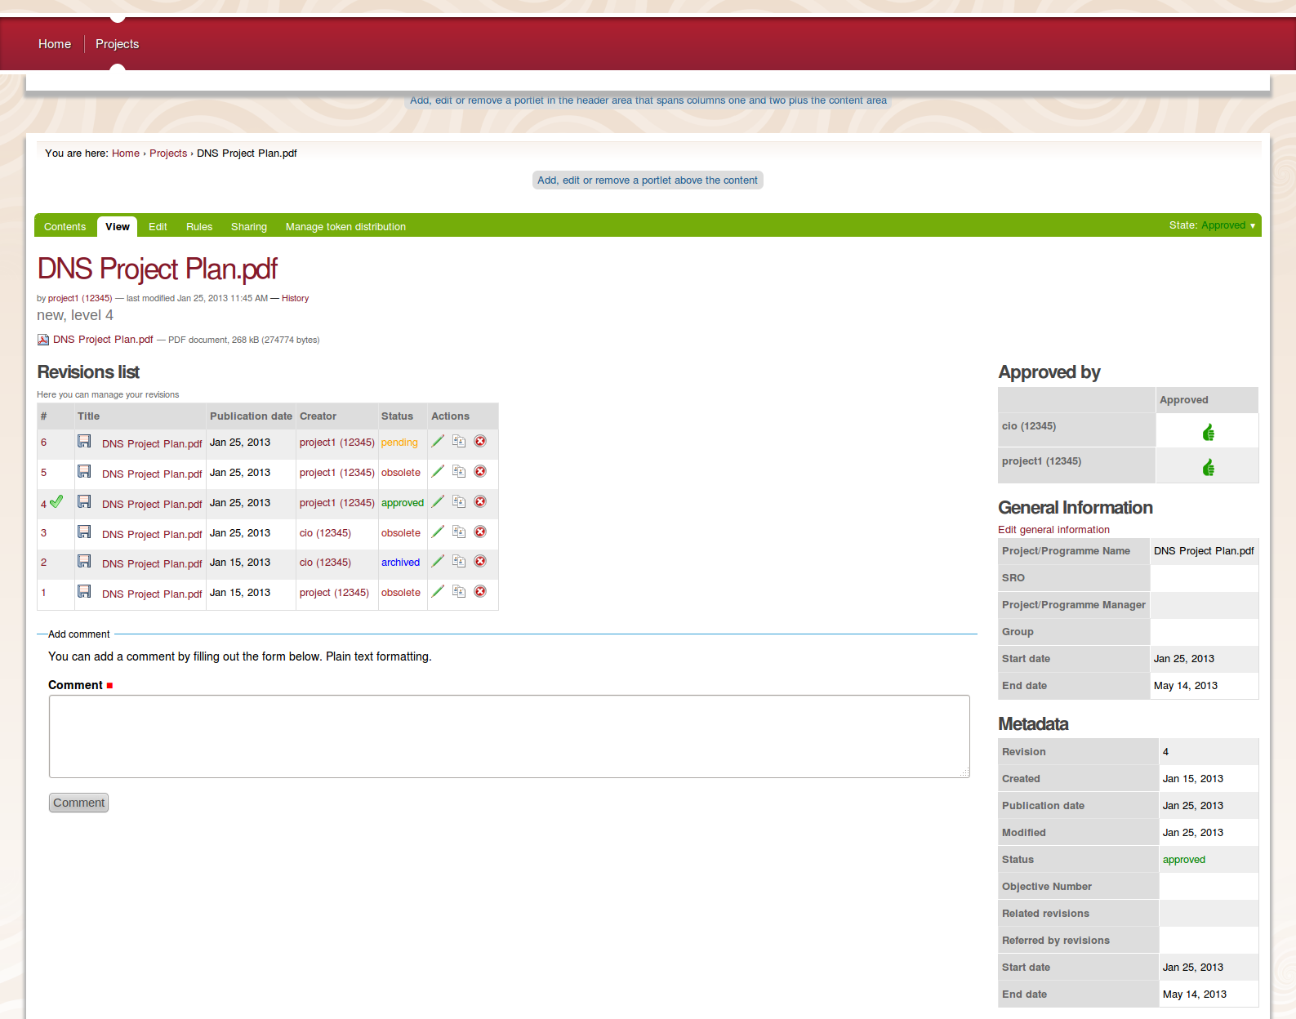
Task: Click the PDF file icon below the title
Action: pos(43,340)
